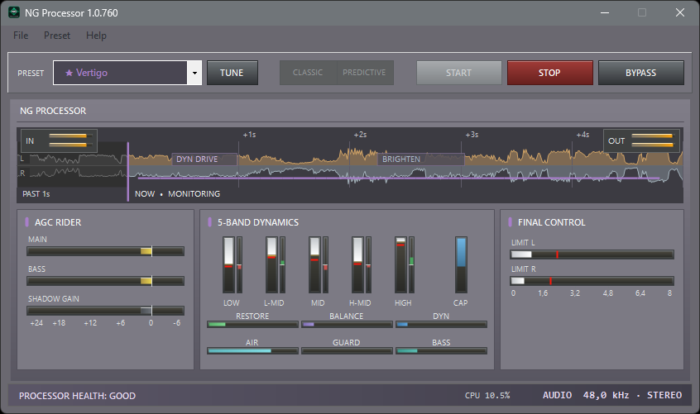Select the BRIGHTEN marker on timeline
This screenshot has height=414, width=700.
tap(421, 159)
